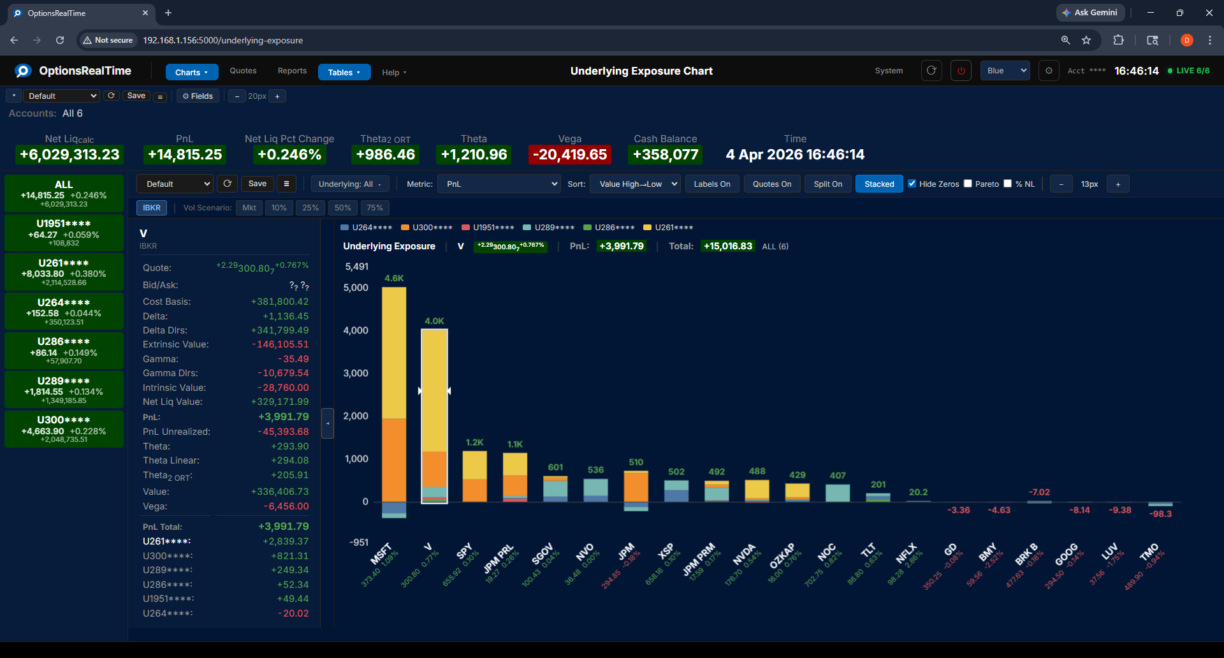Click the small arrow button before top Default dropdown
The height and width of the screenshot is (658, 1224).
[x=13, y=96]
